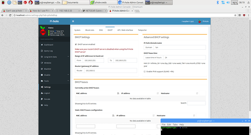Screen dimensions: 251x135
Task: Open Pi-hole user menu at top right
Action: (x=203, y=21)
